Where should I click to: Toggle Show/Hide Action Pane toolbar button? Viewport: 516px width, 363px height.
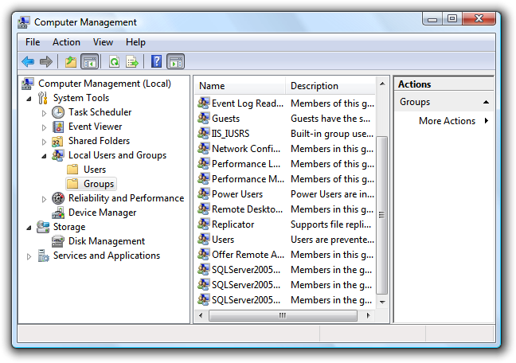[x=176, y=61]
